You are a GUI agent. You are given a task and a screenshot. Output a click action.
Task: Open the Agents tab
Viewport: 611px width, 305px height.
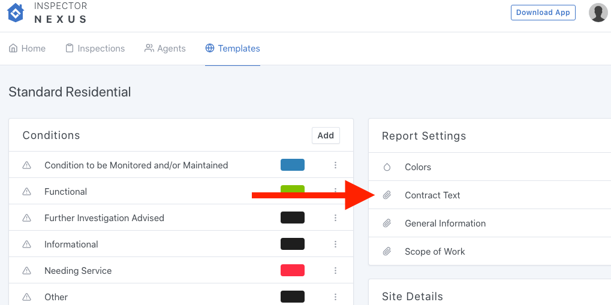pyautogui.click(x=165, y=49)
